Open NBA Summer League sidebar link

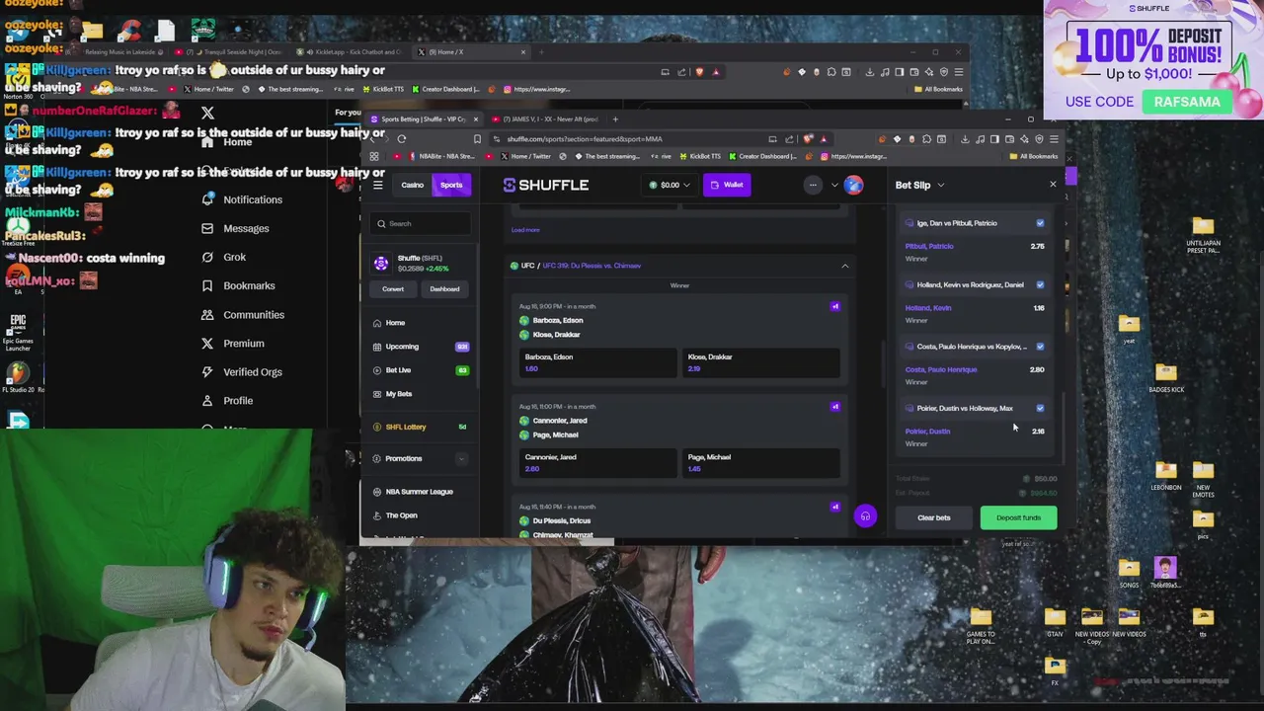pyautogui.click(x=419, y=492)
